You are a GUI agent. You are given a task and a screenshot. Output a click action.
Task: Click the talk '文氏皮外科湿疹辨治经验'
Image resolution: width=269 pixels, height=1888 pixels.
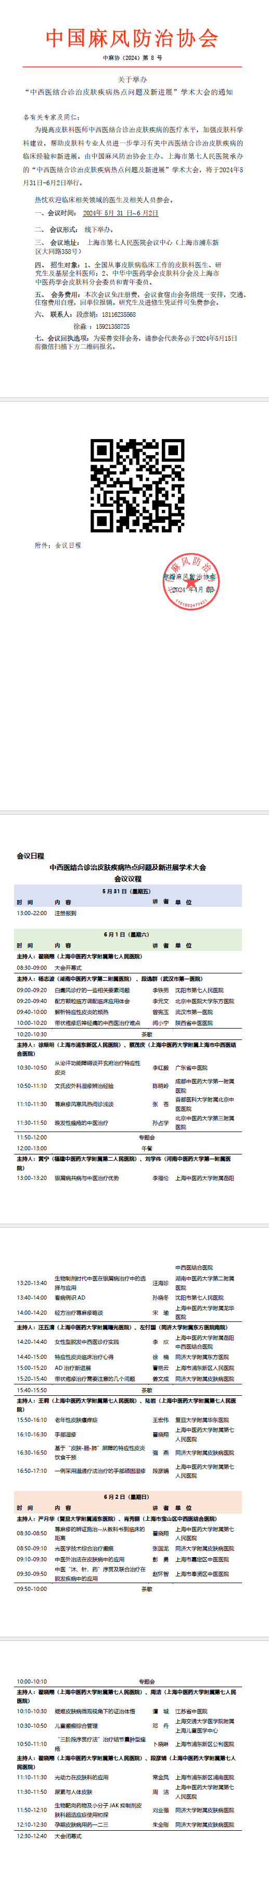click(x=84, y=1086)
